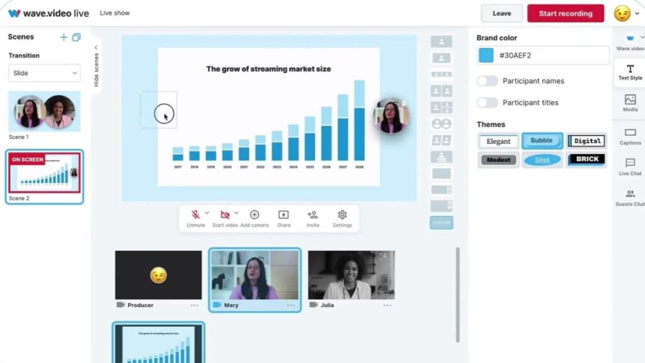Open the Captions panel
The image size is (645, 363).
(629, 137)
